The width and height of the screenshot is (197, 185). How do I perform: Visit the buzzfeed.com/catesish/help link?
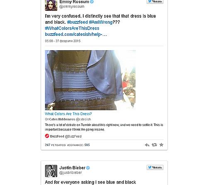[x=76, y=34]
